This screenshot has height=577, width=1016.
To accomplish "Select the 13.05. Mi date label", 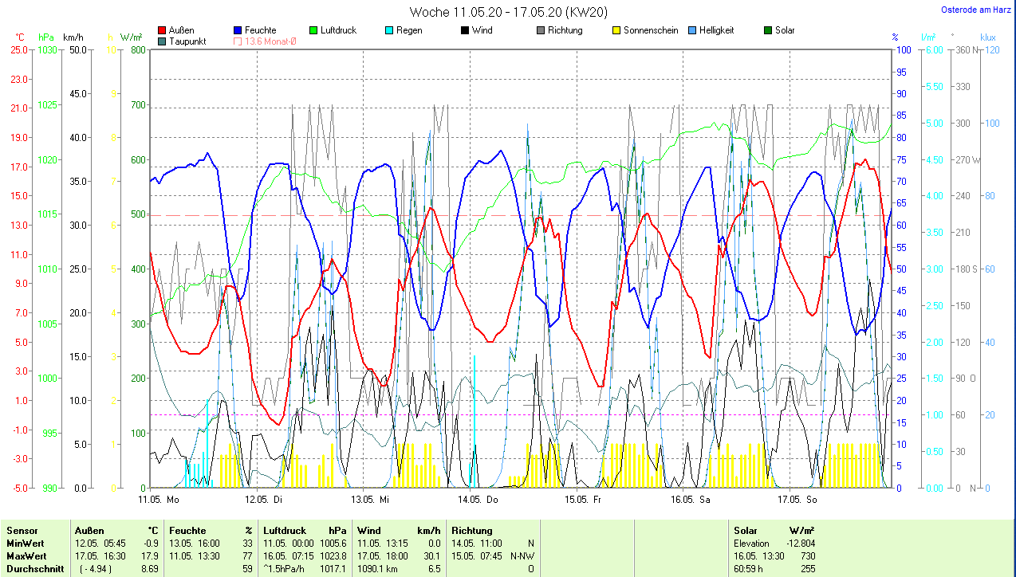I will [x=370, y=500].
